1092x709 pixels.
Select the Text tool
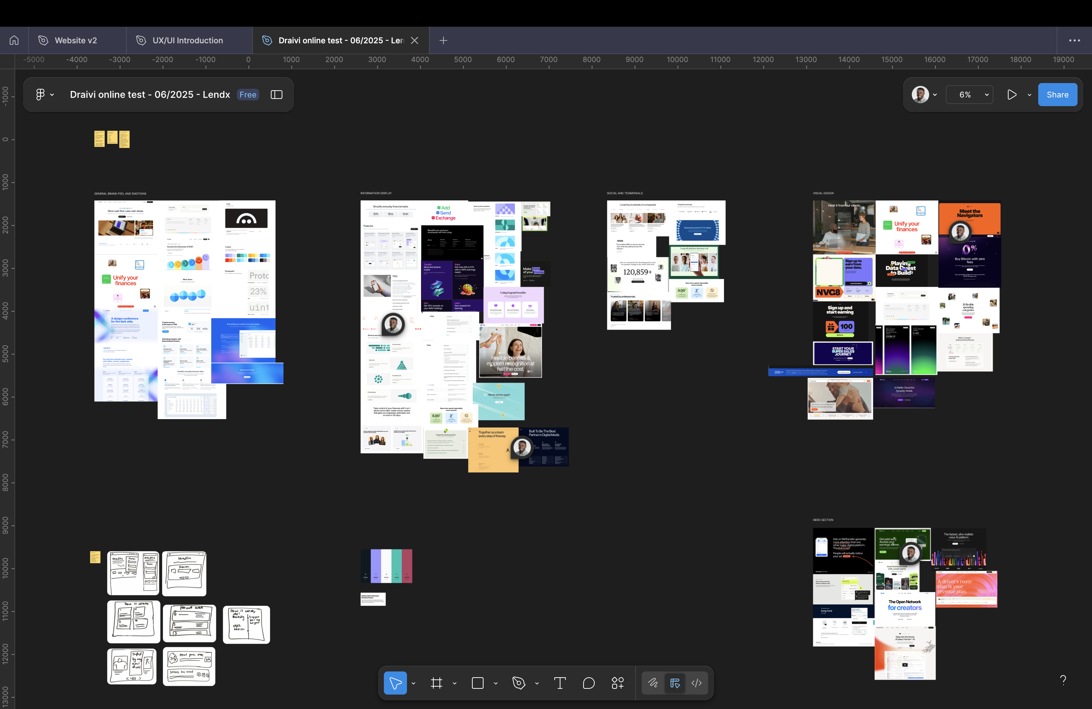pyautogui.click(x=560, y=683)
